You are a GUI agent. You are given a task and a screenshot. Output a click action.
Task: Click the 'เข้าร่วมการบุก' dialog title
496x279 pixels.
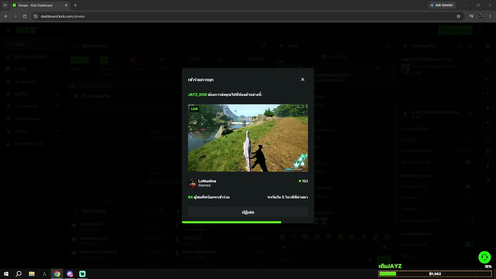tap(201, 80)
